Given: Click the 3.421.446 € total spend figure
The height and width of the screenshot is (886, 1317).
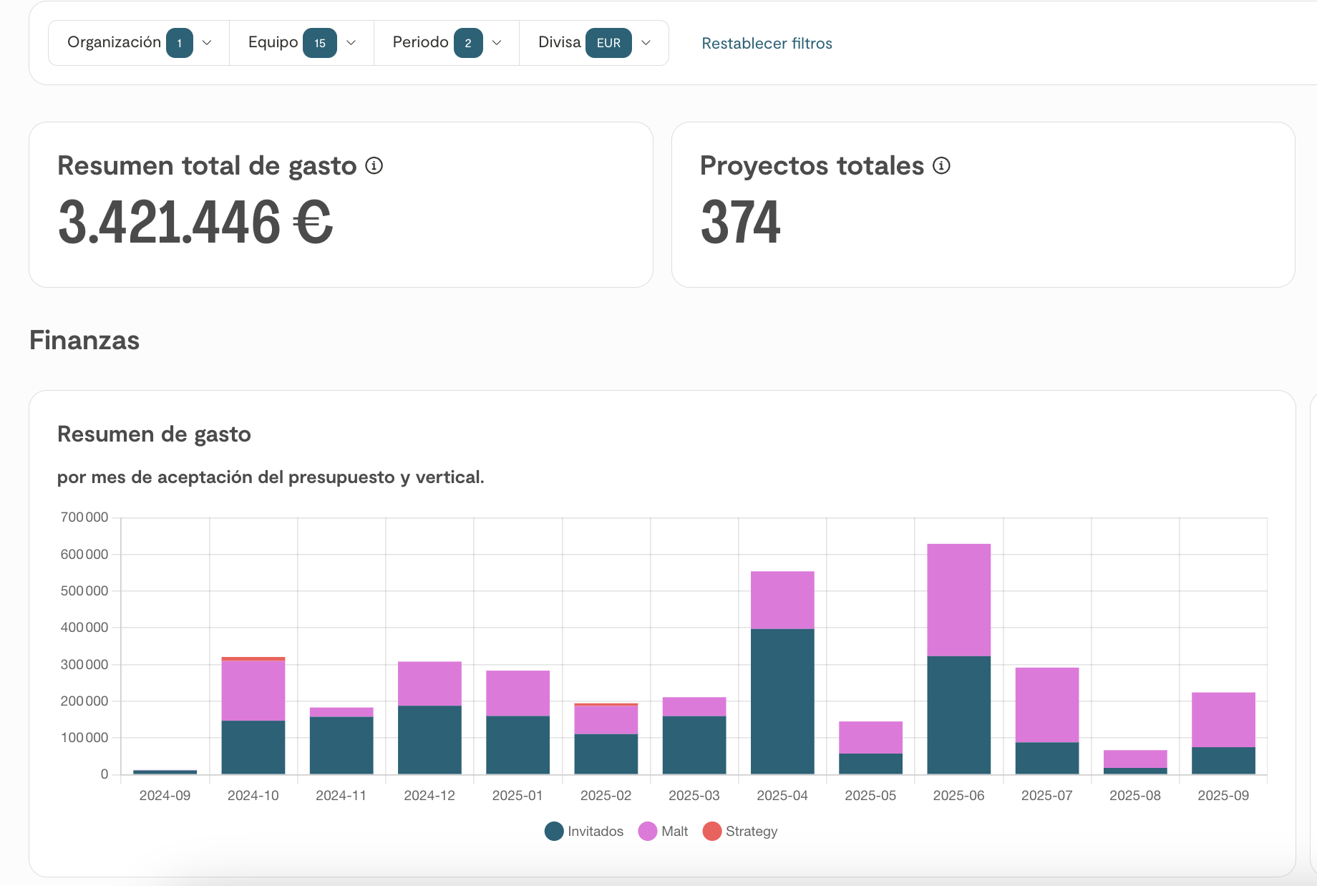Looking at the screenshot, I should click(x=195, y=223).
